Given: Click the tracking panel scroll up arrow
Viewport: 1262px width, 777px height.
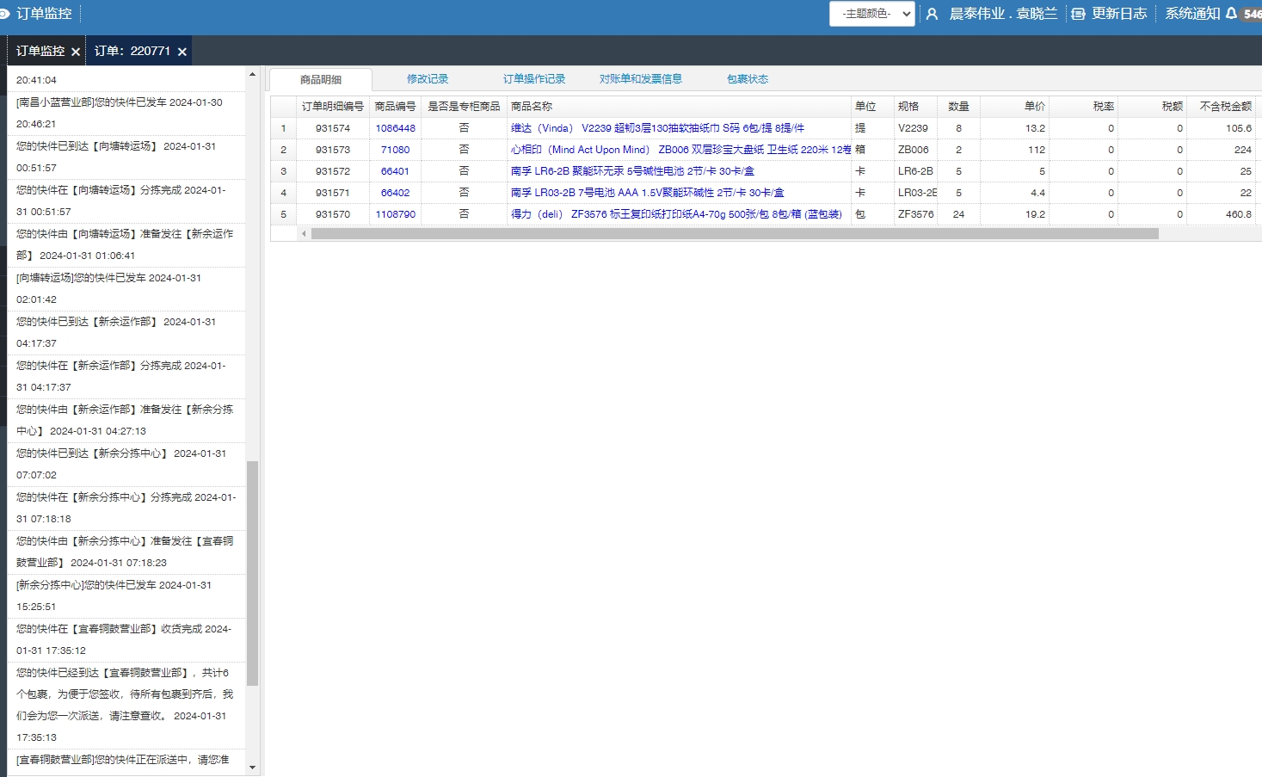Looking at the screenshot, I should coord(252,74).
